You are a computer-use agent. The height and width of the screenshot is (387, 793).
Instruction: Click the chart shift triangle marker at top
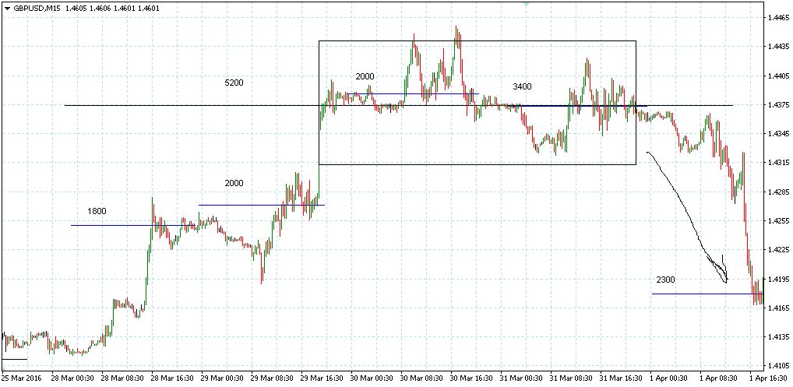(x=526, y=4)
